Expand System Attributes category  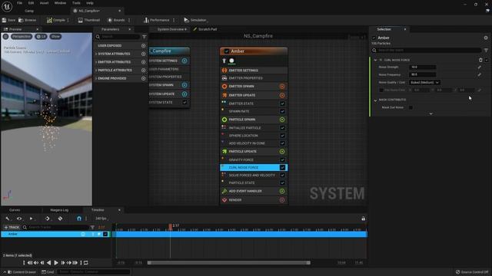click(x=96, y=54)
